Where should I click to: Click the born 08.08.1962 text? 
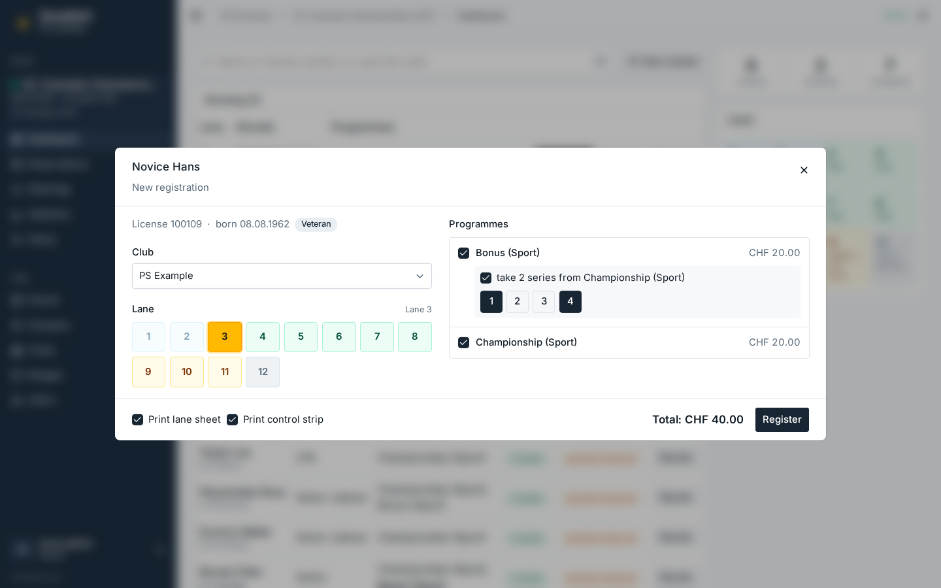[x=252, y=224]
